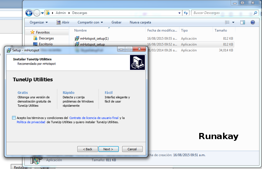This screenshot has width=262, height=169.
Task: Click the Escritorio desktop icon in sidebar
Action: (x=35, y=44)
